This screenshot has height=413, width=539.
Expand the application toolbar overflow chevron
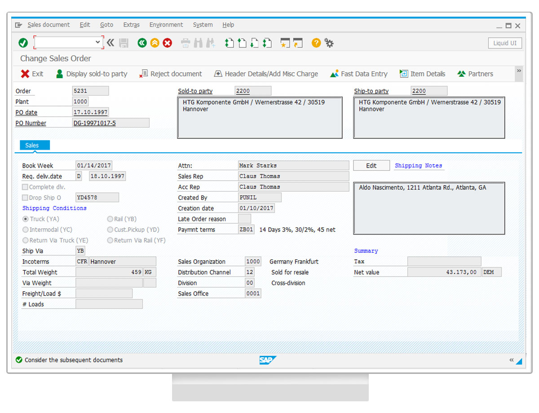click(519, 71)
